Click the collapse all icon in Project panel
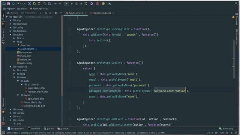Image resolution: width=240 pixels, height=135 pixels. pyautogui.click(x=50, y=13)
